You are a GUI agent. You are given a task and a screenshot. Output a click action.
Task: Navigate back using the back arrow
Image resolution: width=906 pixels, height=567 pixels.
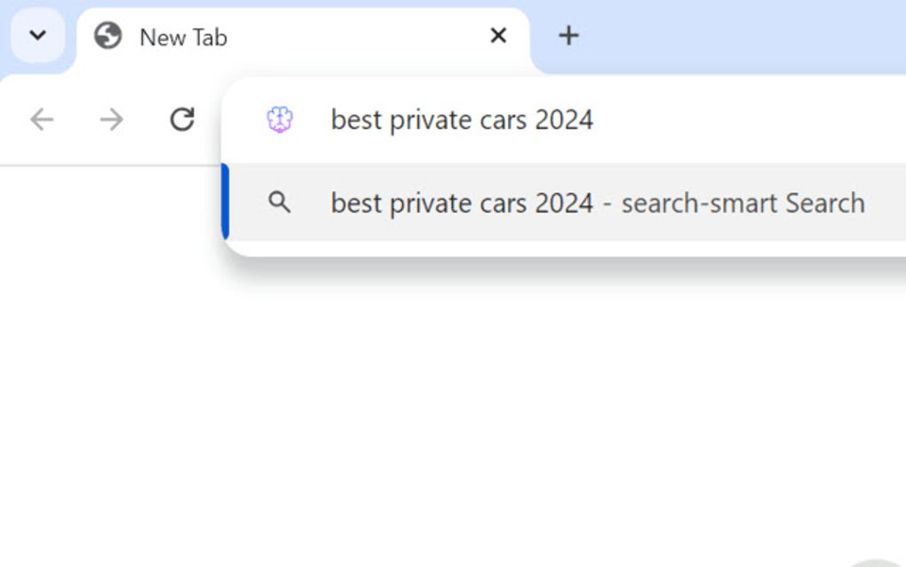pos(41,119)
